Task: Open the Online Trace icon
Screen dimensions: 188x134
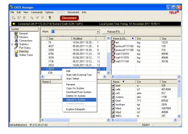Action: [x=16, y=55]
